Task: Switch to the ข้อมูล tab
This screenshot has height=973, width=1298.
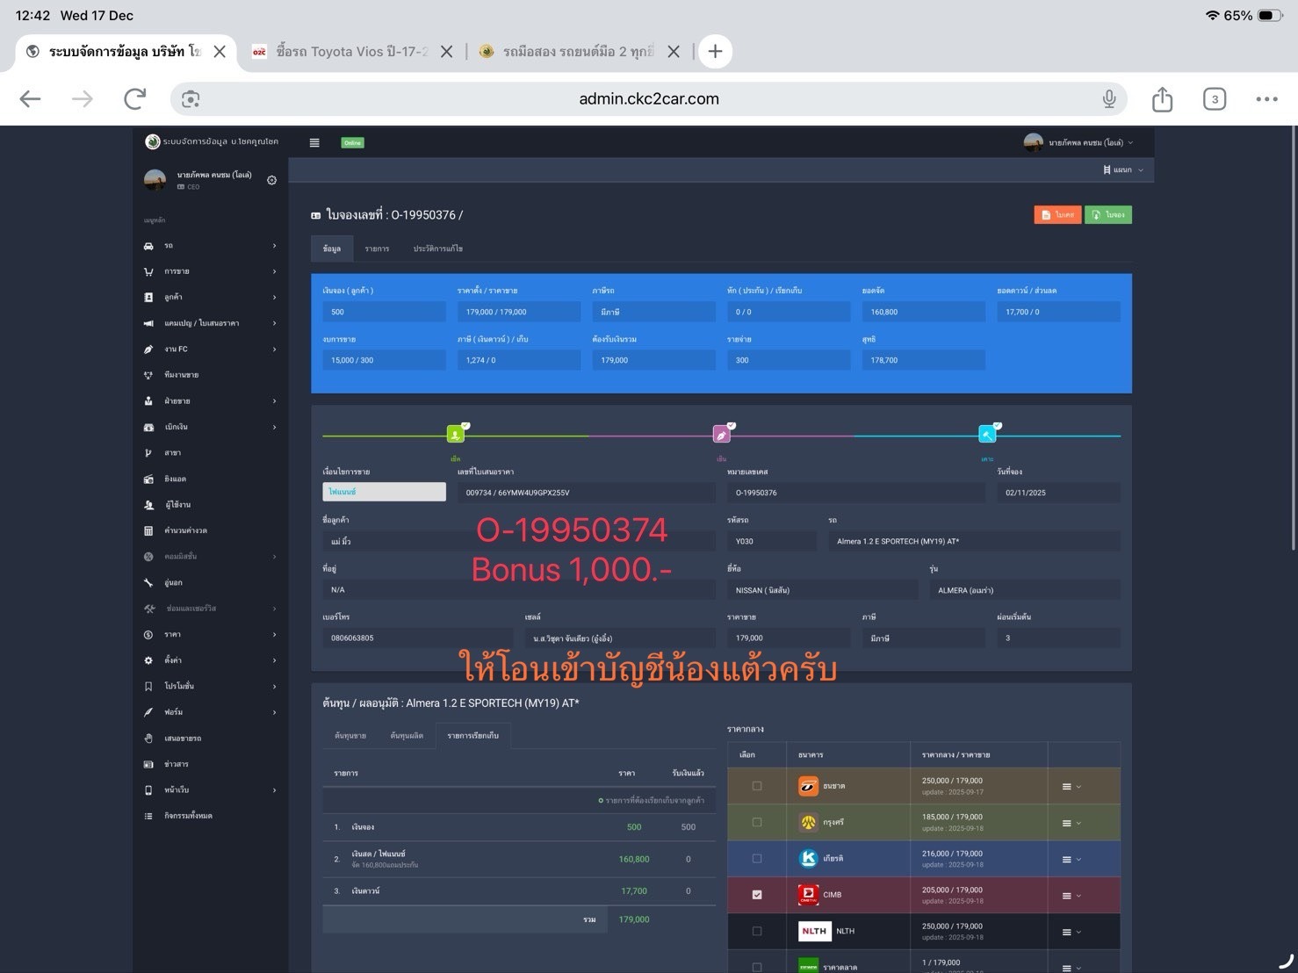Action: (x=332, y=249)
